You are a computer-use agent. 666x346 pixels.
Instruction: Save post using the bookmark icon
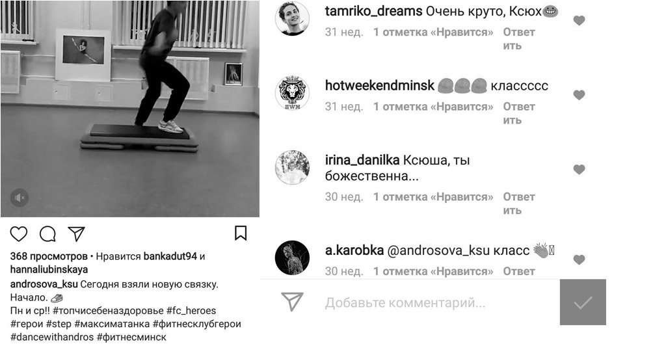(241, 233)
